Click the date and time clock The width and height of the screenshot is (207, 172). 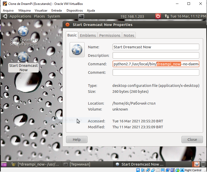188,16
